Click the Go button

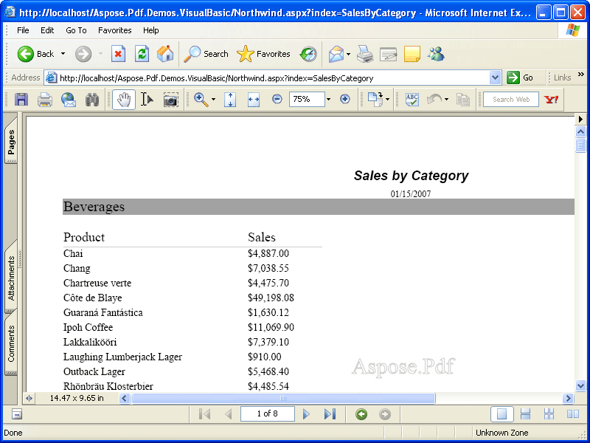tap(520, 78)
